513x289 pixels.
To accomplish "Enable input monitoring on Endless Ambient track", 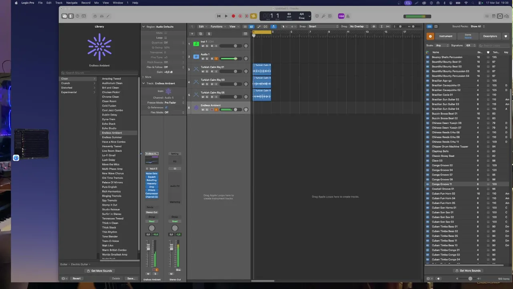I will (x=216, y=110).
